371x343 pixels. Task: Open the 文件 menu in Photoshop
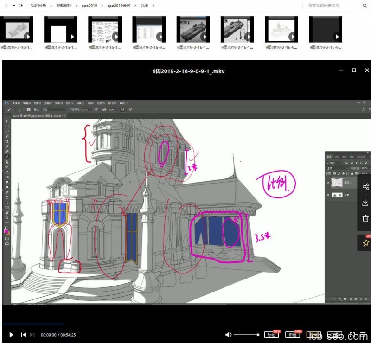[16, 103]
